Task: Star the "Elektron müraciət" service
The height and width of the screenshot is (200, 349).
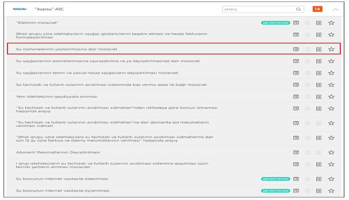Action: tap(331, 22)
